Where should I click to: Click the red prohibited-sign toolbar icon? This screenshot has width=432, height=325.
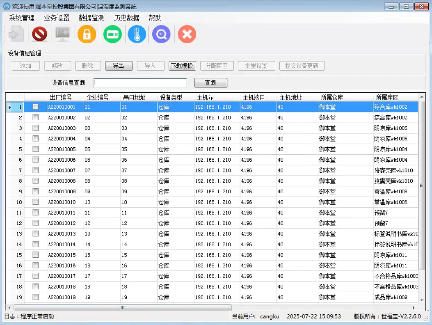(39, 34)
